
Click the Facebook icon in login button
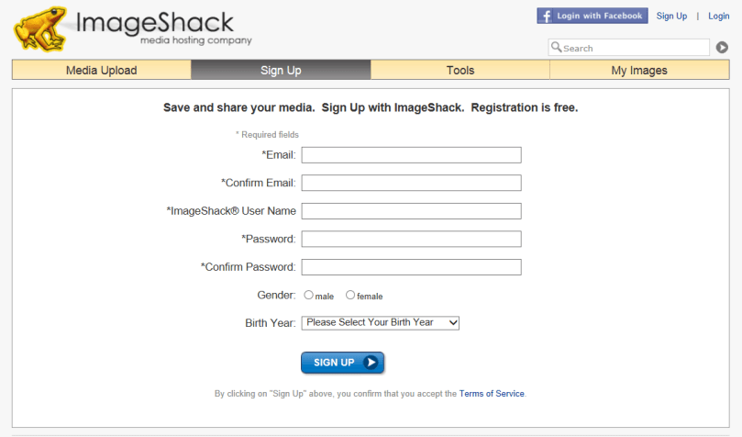546,16
